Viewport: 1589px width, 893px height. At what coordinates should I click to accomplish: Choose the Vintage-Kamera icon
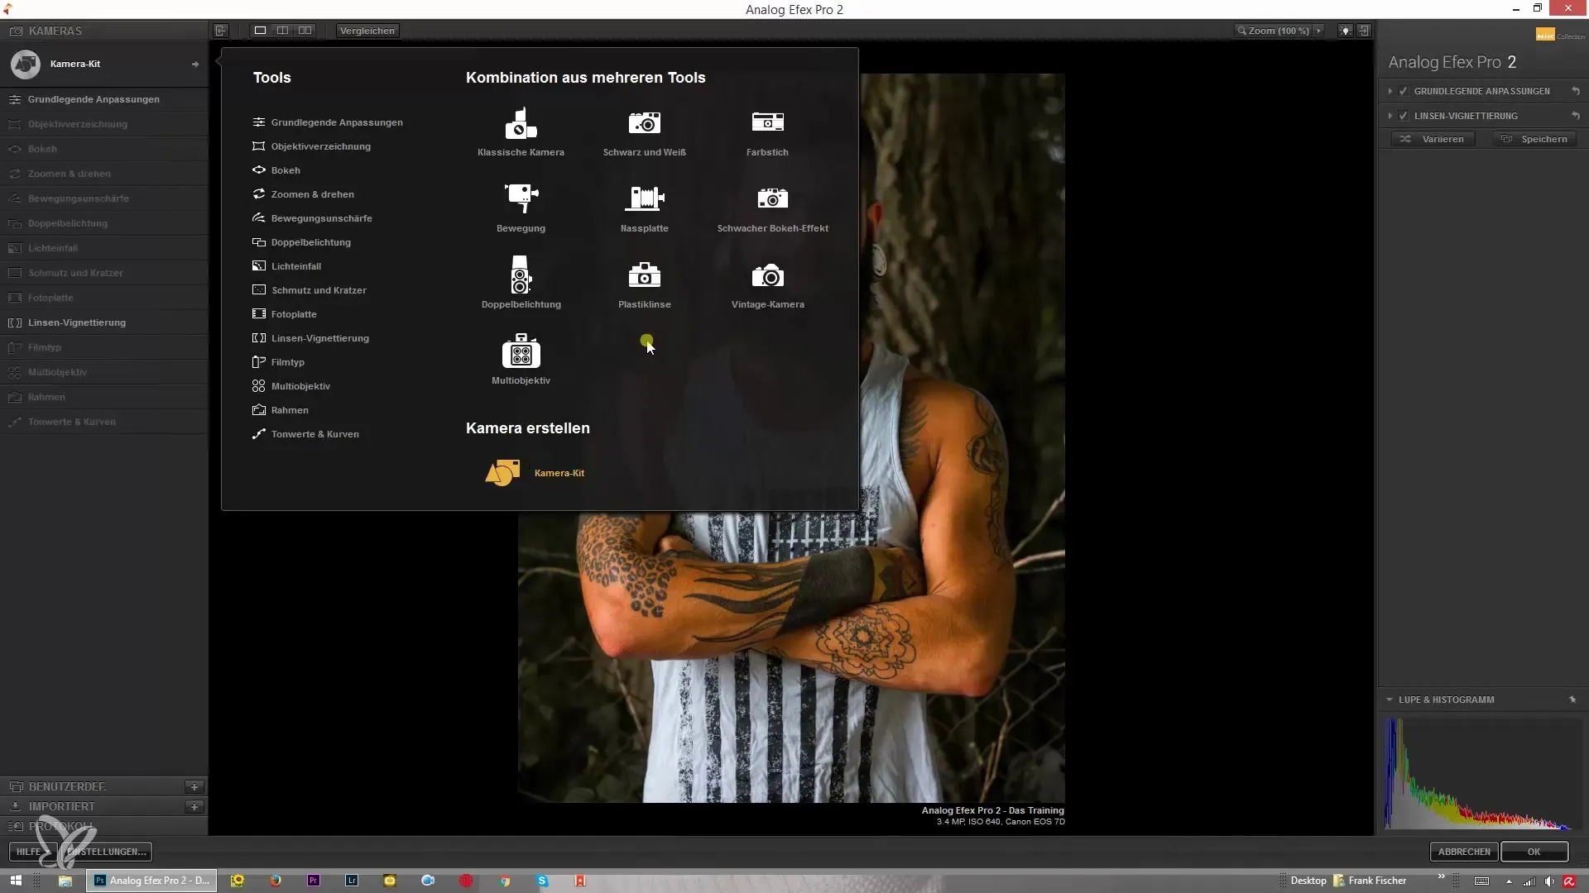coord(767,275)
